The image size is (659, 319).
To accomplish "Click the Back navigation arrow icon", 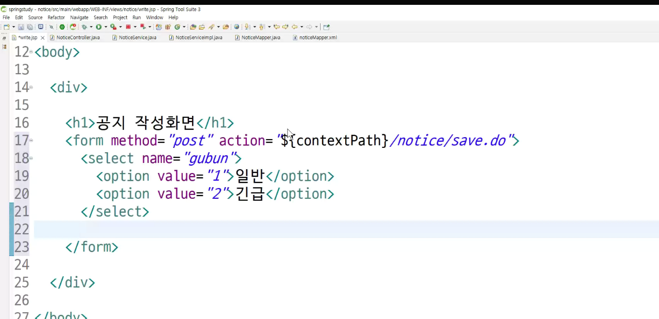I will tap(295, 27).
